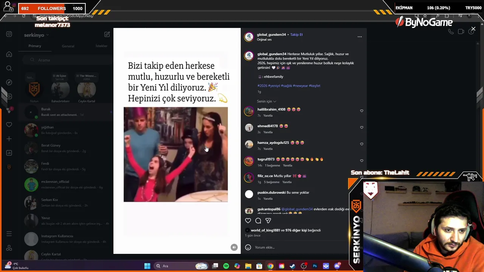
Task: Open Bahadırteberr's note bubble
Action: (x=60, y=77)
